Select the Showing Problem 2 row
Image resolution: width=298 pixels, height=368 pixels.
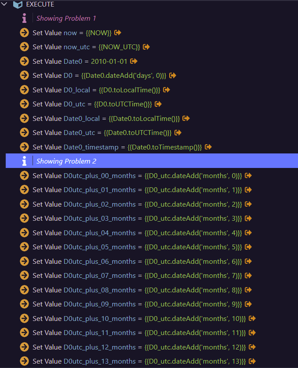pyautogui.click(x=152, y=161)
